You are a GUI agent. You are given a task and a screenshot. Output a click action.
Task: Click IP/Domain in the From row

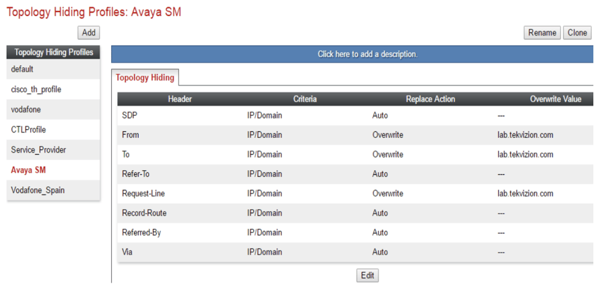pos(265,135)
